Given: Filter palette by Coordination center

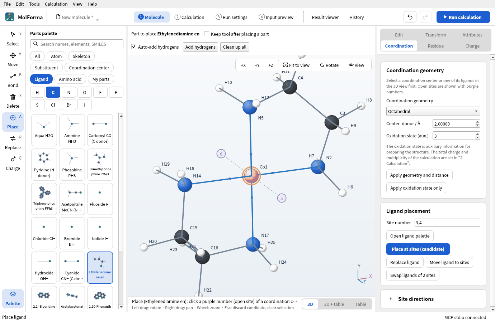Looking at the screenshot, I should pos(89,68).
